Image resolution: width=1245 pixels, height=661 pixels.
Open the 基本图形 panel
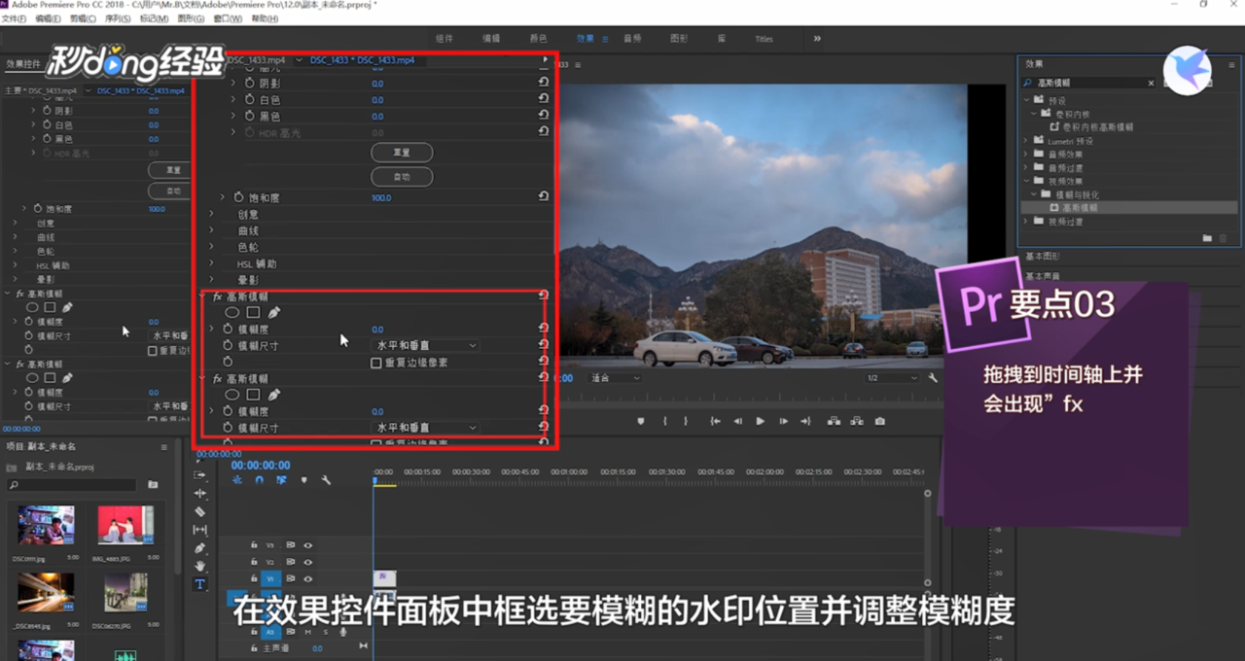(1043, 257)
